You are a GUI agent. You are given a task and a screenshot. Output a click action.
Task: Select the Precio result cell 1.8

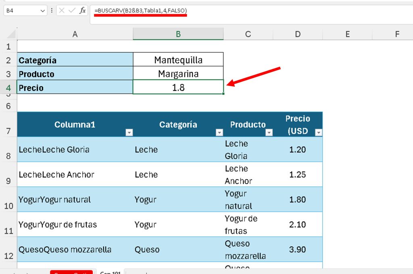coord(178,87)
